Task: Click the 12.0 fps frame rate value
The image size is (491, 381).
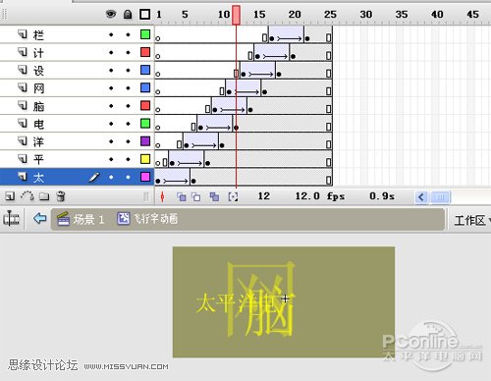Action: (x=320, y=196)
